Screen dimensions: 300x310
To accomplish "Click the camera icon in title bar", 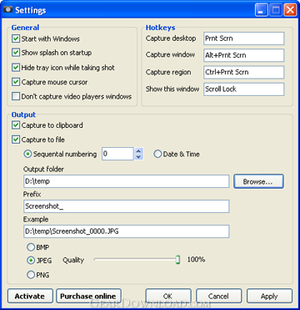I will point(7,10).
